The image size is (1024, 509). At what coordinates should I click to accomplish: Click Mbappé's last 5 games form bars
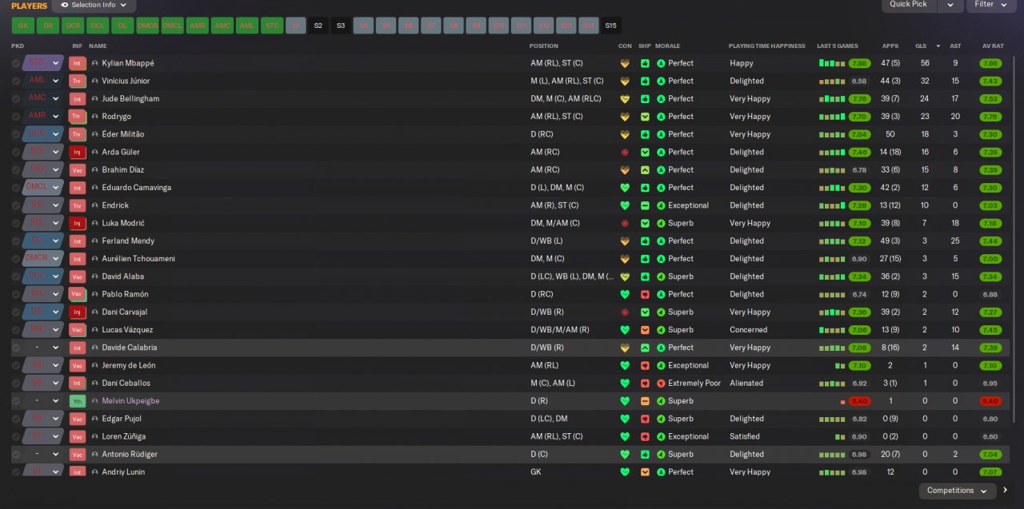point(832,63)
